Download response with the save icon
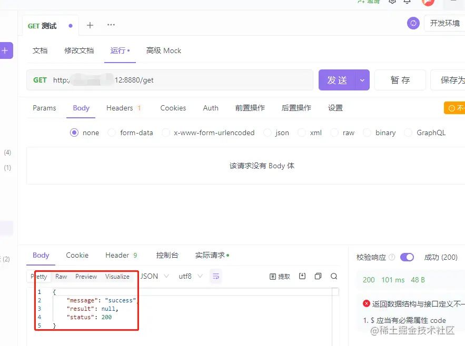 point(302,276)
